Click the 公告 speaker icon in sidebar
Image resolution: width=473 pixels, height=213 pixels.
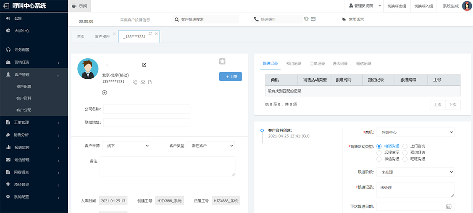pos(8,18)
